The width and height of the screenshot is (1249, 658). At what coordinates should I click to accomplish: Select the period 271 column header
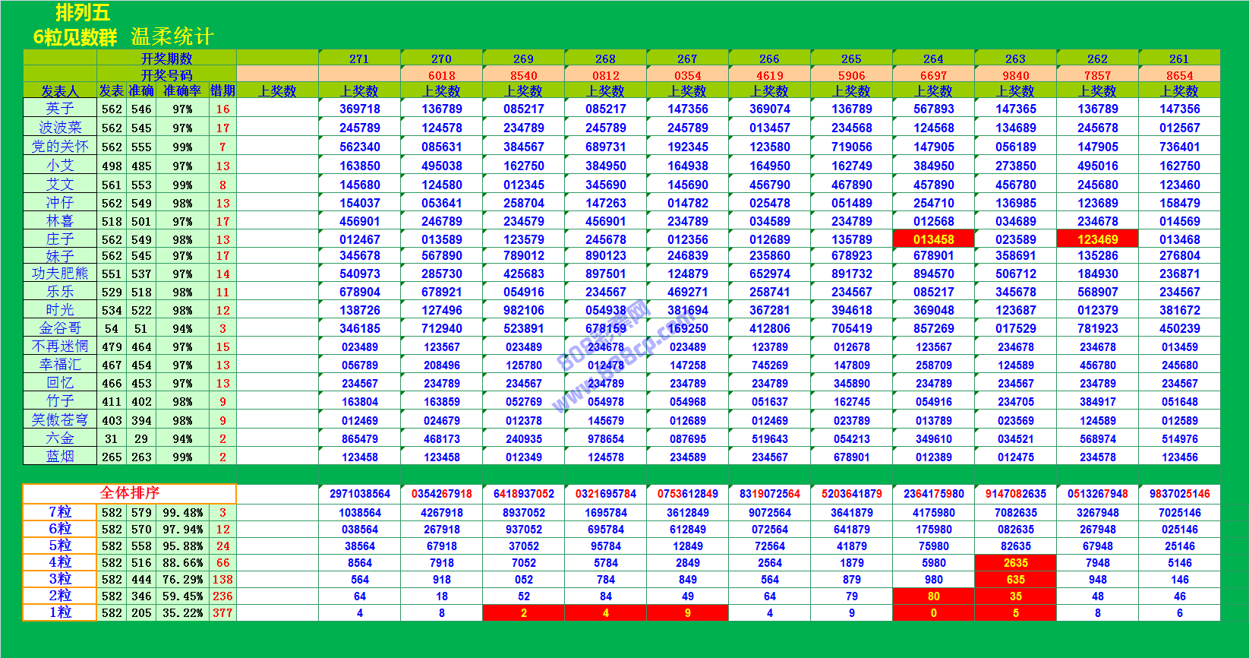359,59
